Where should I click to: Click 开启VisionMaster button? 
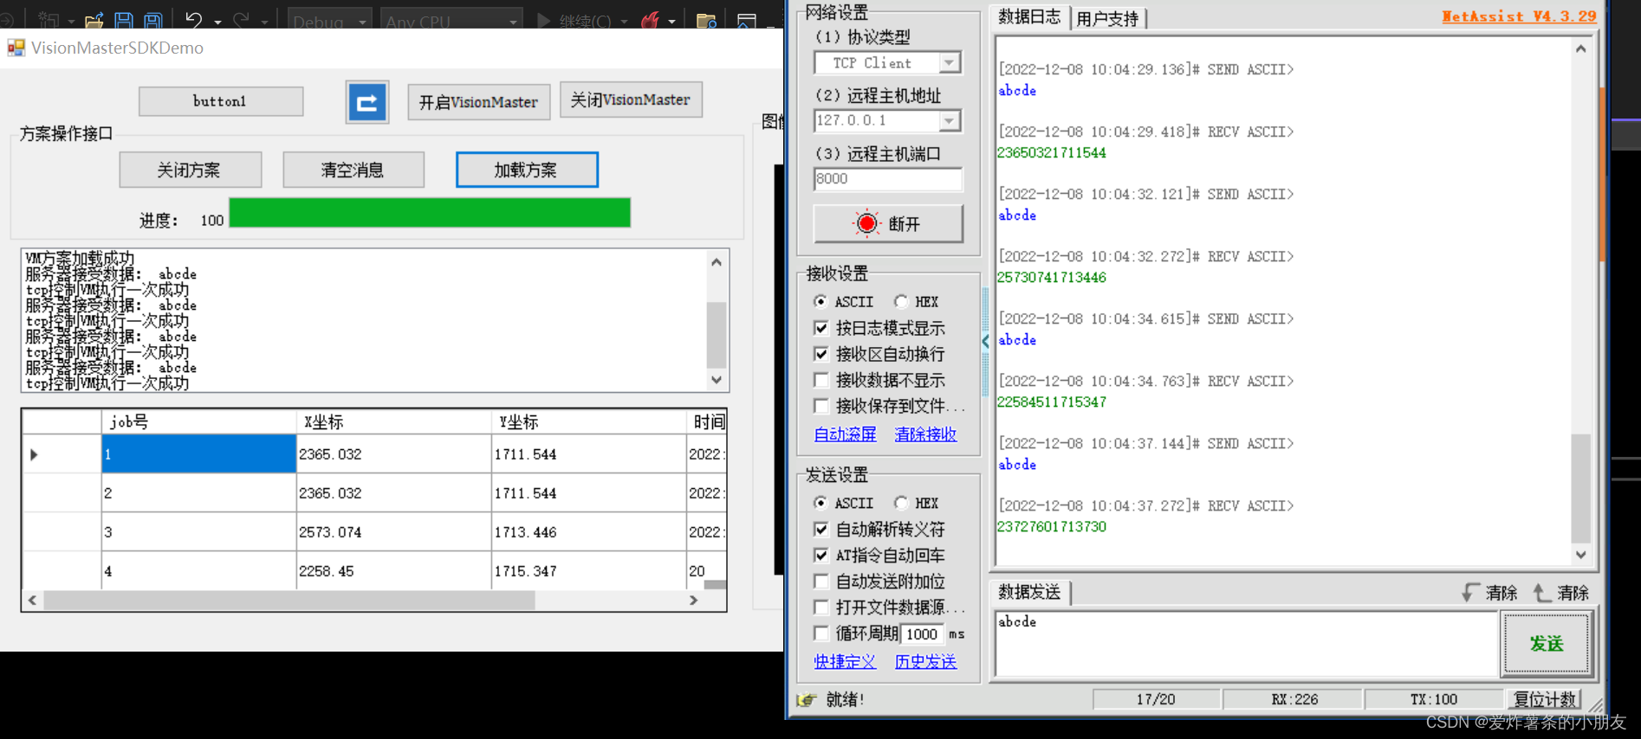point(478,102)
